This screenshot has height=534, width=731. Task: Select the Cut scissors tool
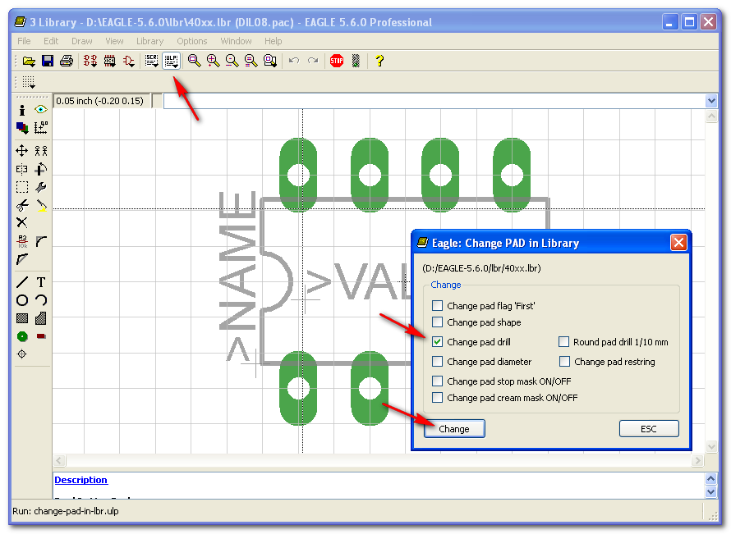click(22, 205)
